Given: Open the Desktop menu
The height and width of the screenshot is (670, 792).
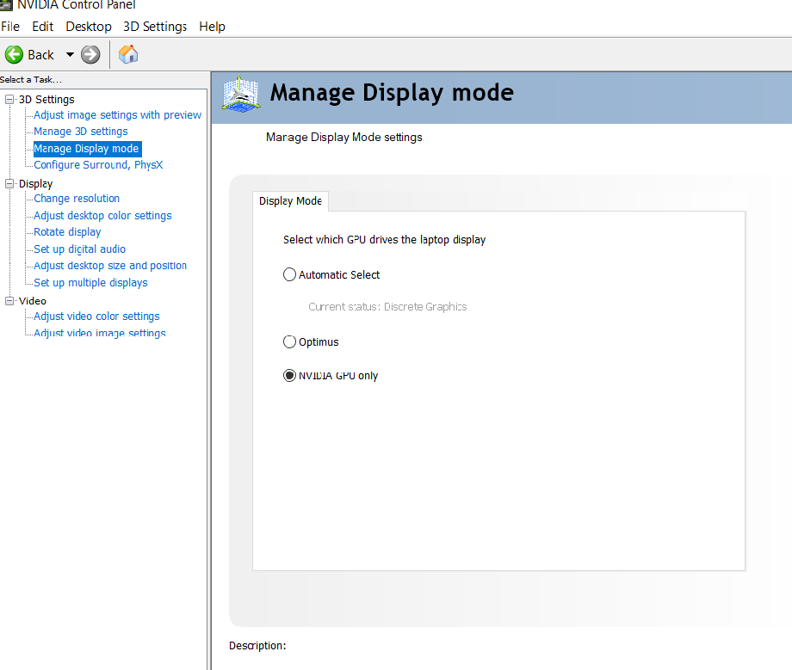Looking at the screenshot, I should pos(89,27).
